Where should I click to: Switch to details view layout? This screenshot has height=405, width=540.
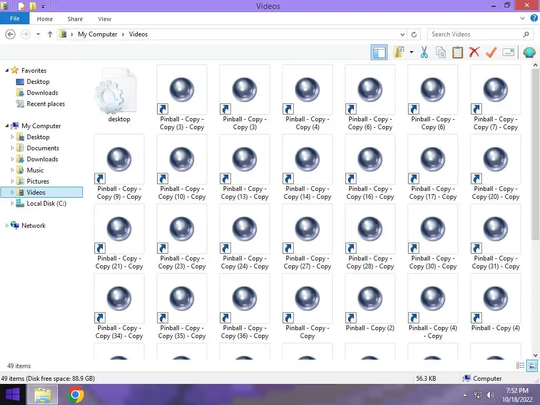tap(520, 365)
